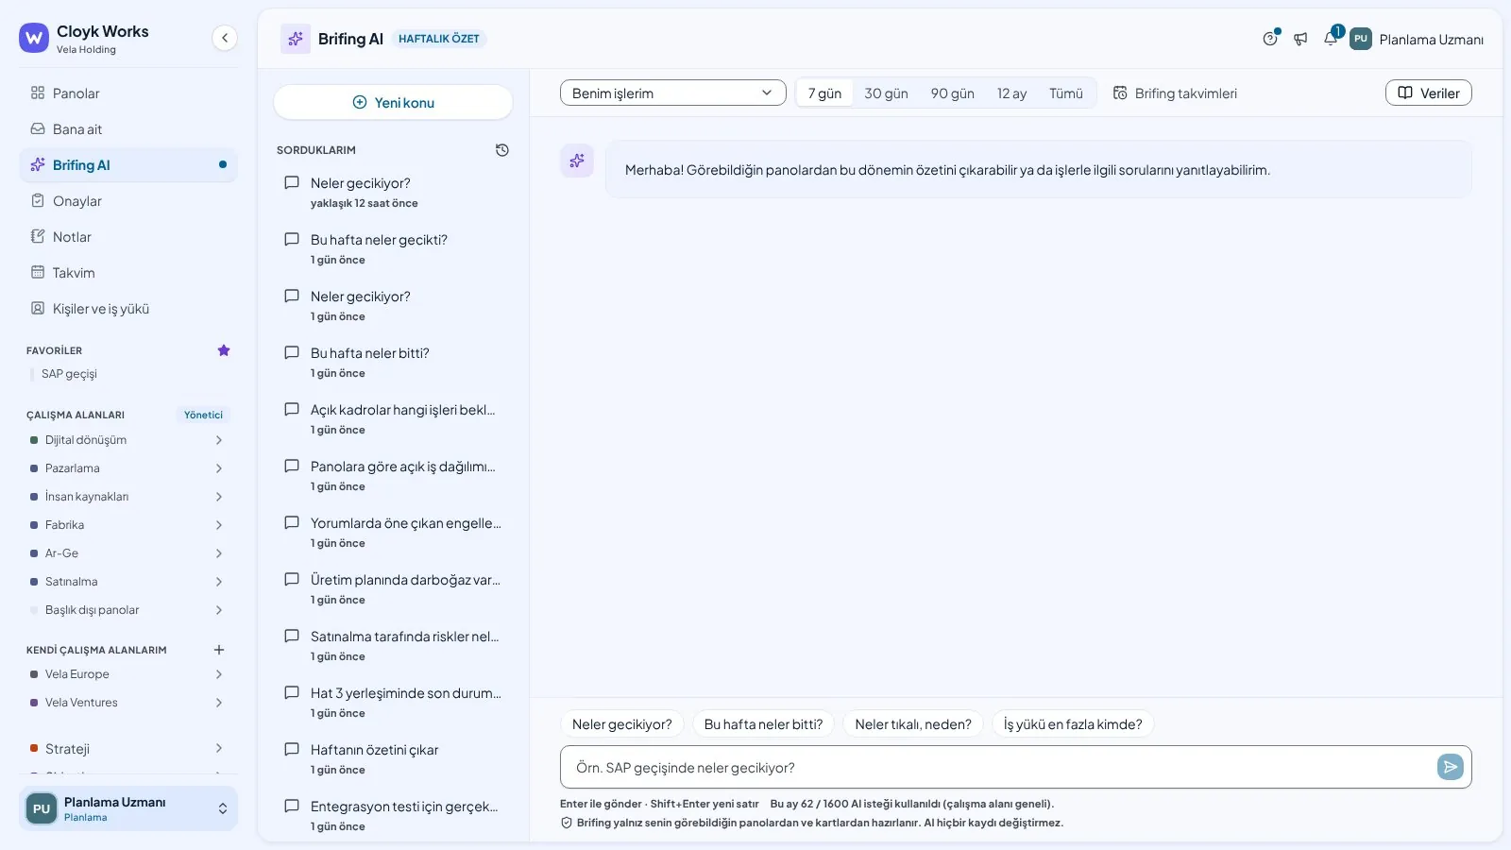Click the help icon in the header
Viewport: 1511px width, 850px height.
(1270, 39)
